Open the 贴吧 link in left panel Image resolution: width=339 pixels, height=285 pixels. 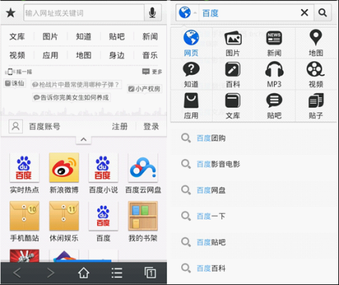(116, 36)
